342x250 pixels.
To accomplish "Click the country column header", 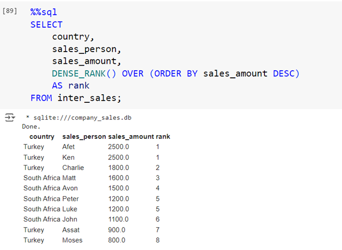I will tap(42, 136).
